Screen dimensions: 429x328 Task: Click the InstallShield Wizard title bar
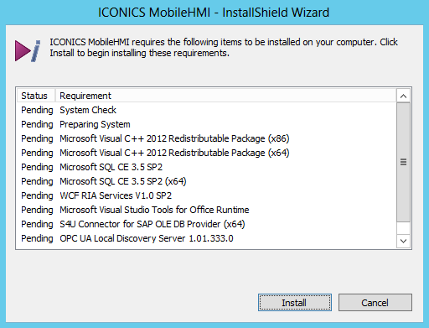[x=214, y=13]
